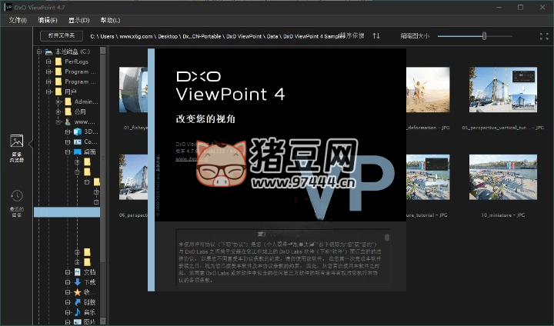Click the DxO ViewPoint title bar logo

[x=8, y=7]
